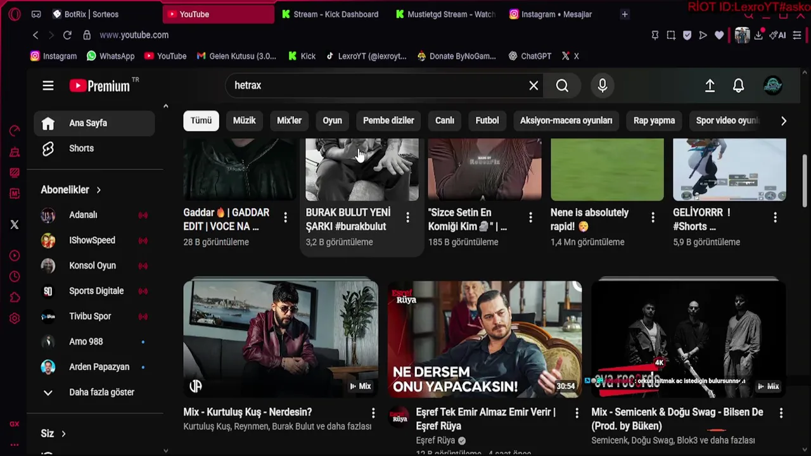811x456 pixels.
Task: Open options for Nene is absolutely rapid short
Action: point(653,217)
